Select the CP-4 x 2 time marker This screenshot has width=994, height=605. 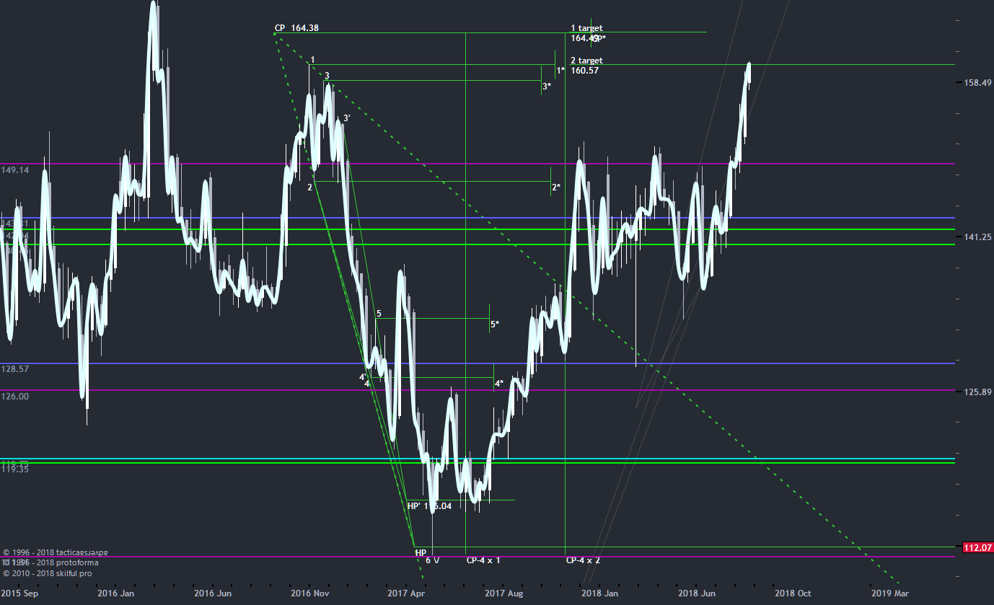tap(583, 560)
